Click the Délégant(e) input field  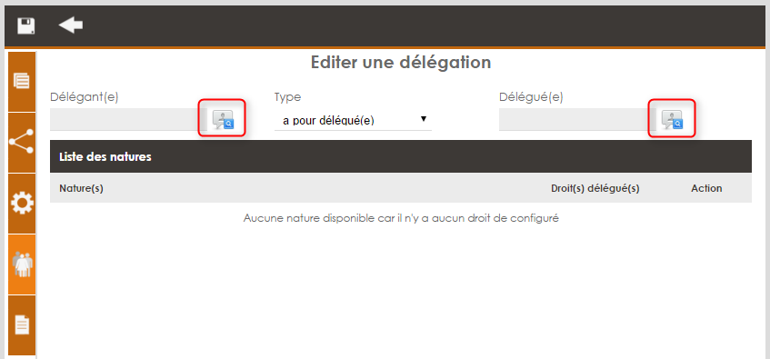[x=129, y=119]
